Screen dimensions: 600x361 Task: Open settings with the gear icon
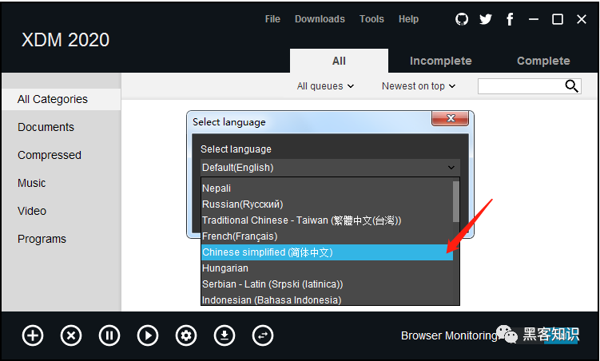tap(186, 335)
